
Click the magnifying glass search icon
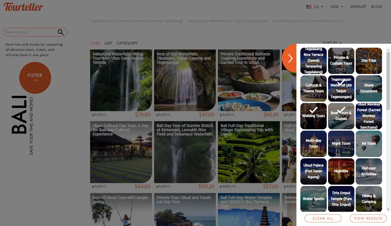point(61,32)
